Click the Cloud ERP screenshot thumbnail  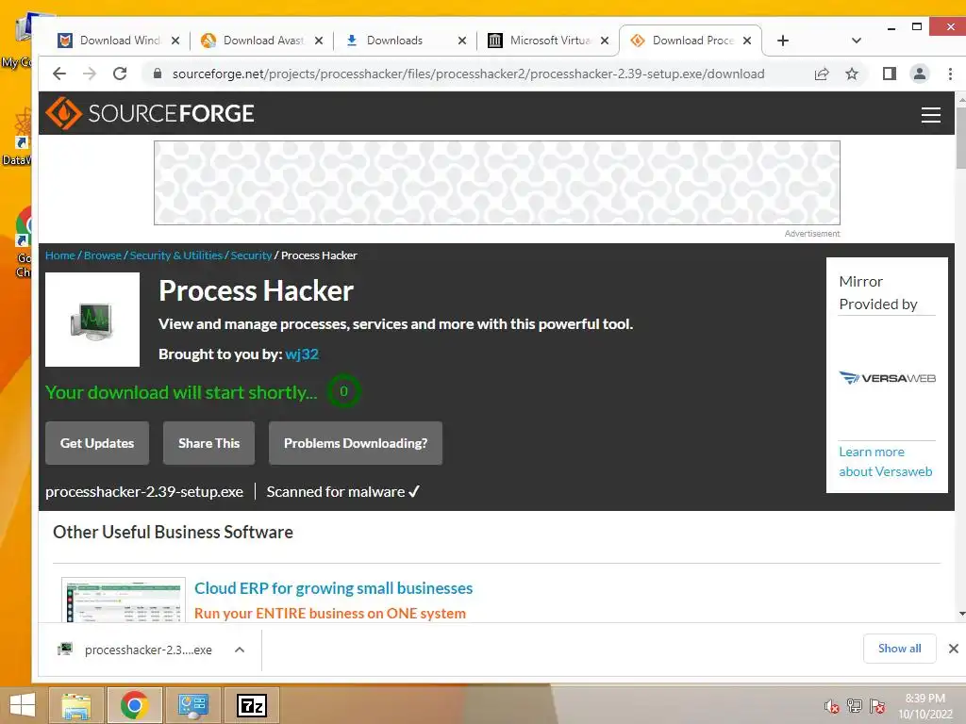[x=124, y=601]
